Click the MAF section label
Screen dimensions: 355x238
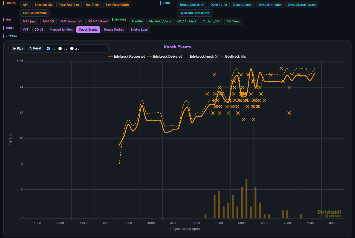click(x=8, y=19)
